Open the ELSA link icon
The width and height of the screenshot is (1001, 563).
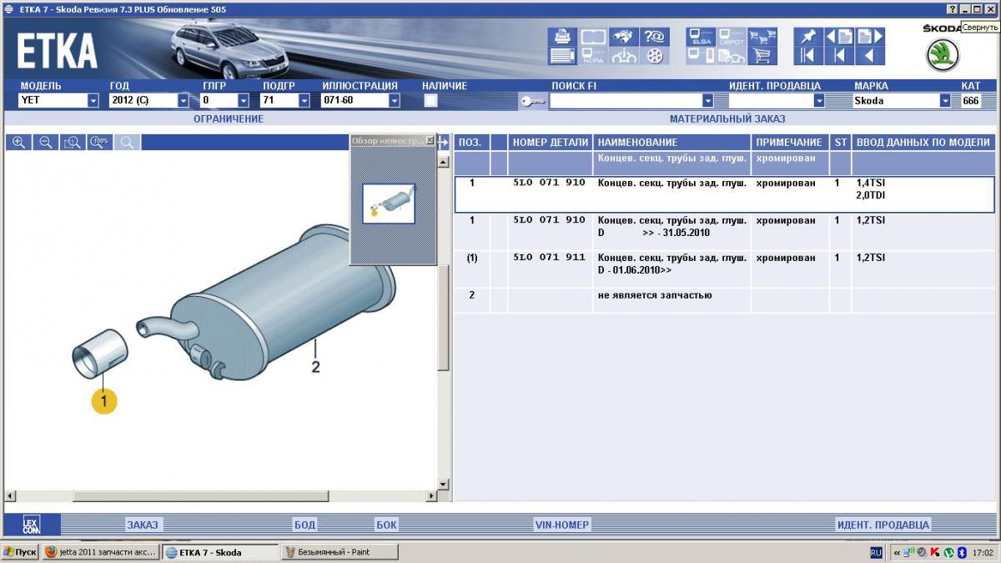tap(701, 37)
